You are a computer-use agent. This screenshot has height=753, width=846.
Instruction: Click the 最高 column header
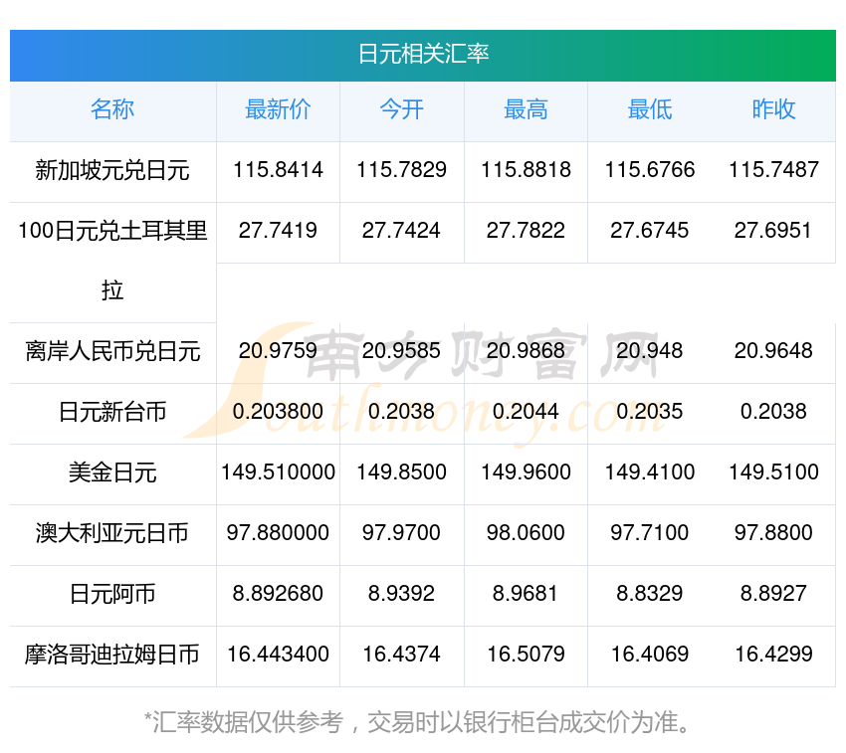click(526, 109)
